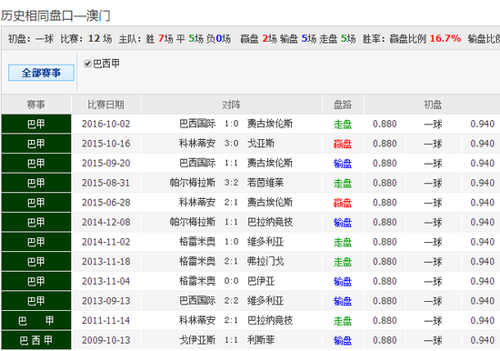Image resolution: width=500 pixels, height=351 pixels.
Task: Open team 格雷米奥 in the 2014-11-02 row
Action: coord(197,242)
